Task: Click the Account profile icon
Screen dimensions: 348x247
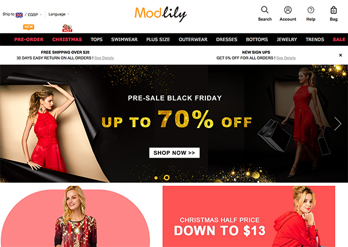Action: pos(288,10)
